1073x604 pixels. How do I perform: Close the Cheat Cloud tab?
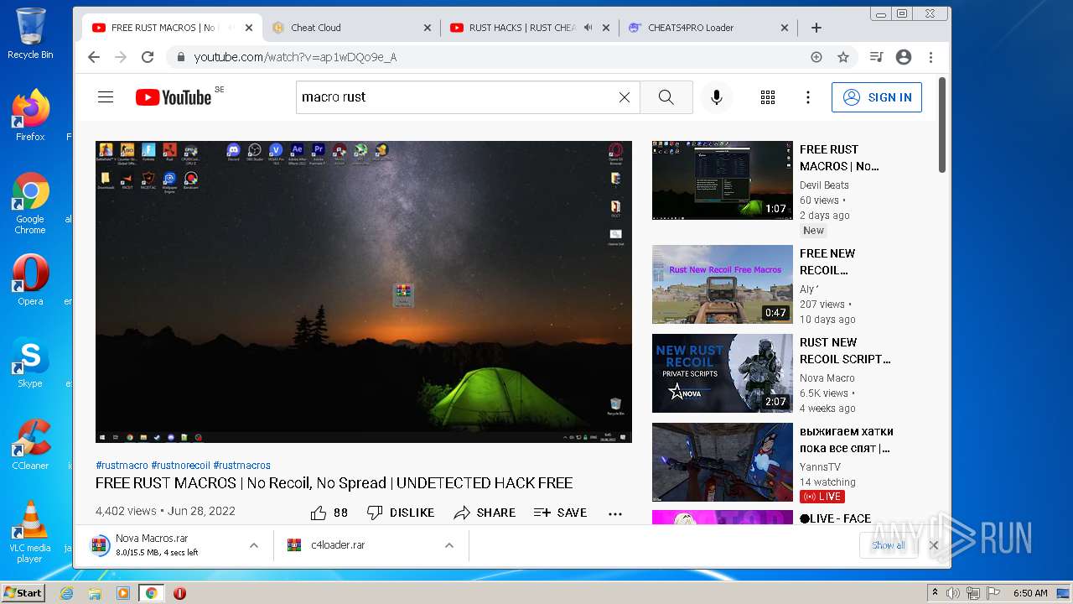click(428, 28)
